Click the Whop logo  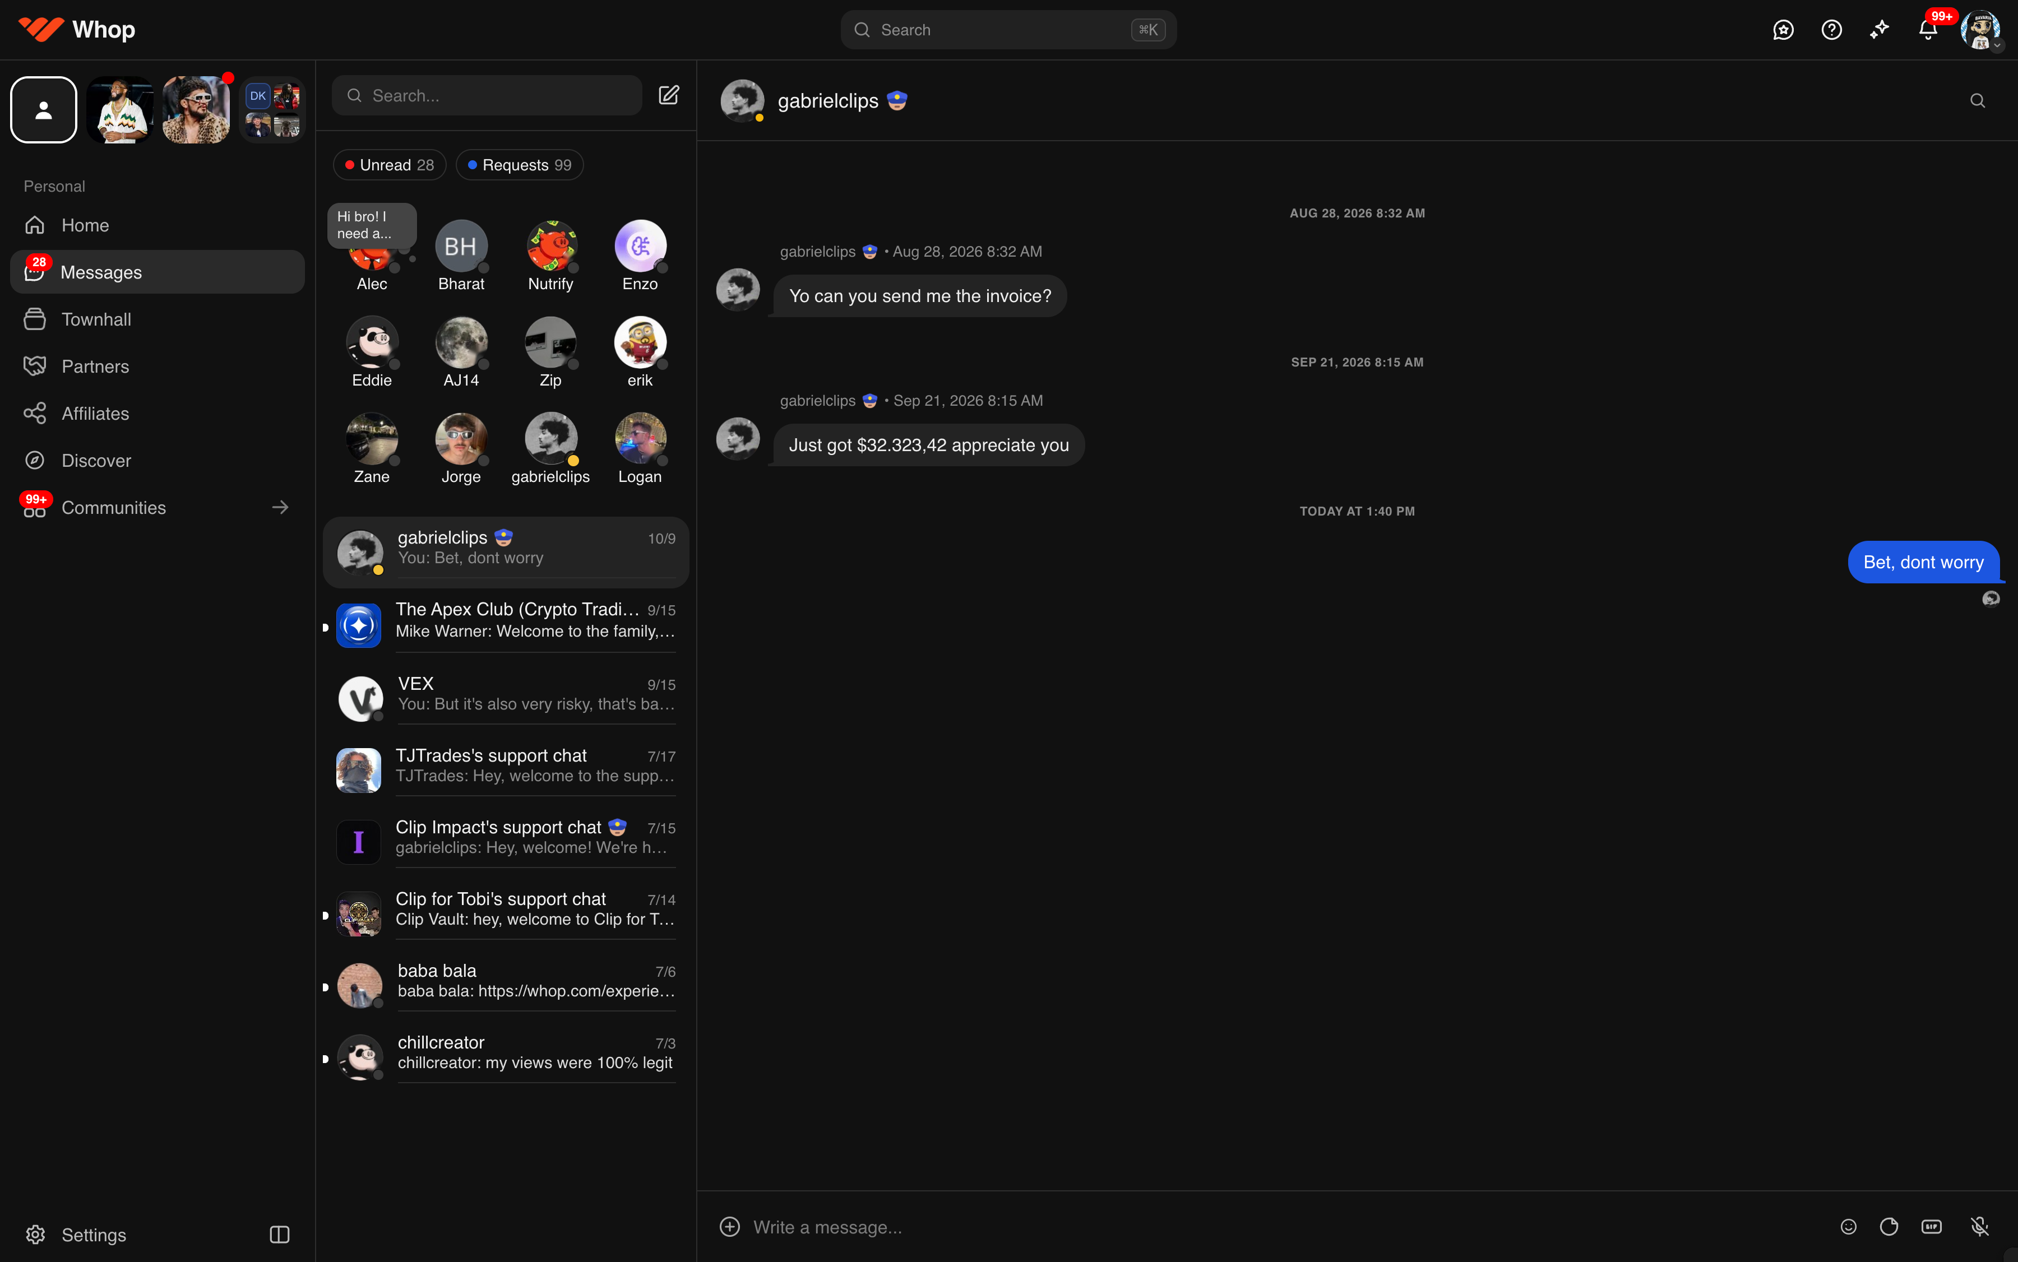[77, 29]
